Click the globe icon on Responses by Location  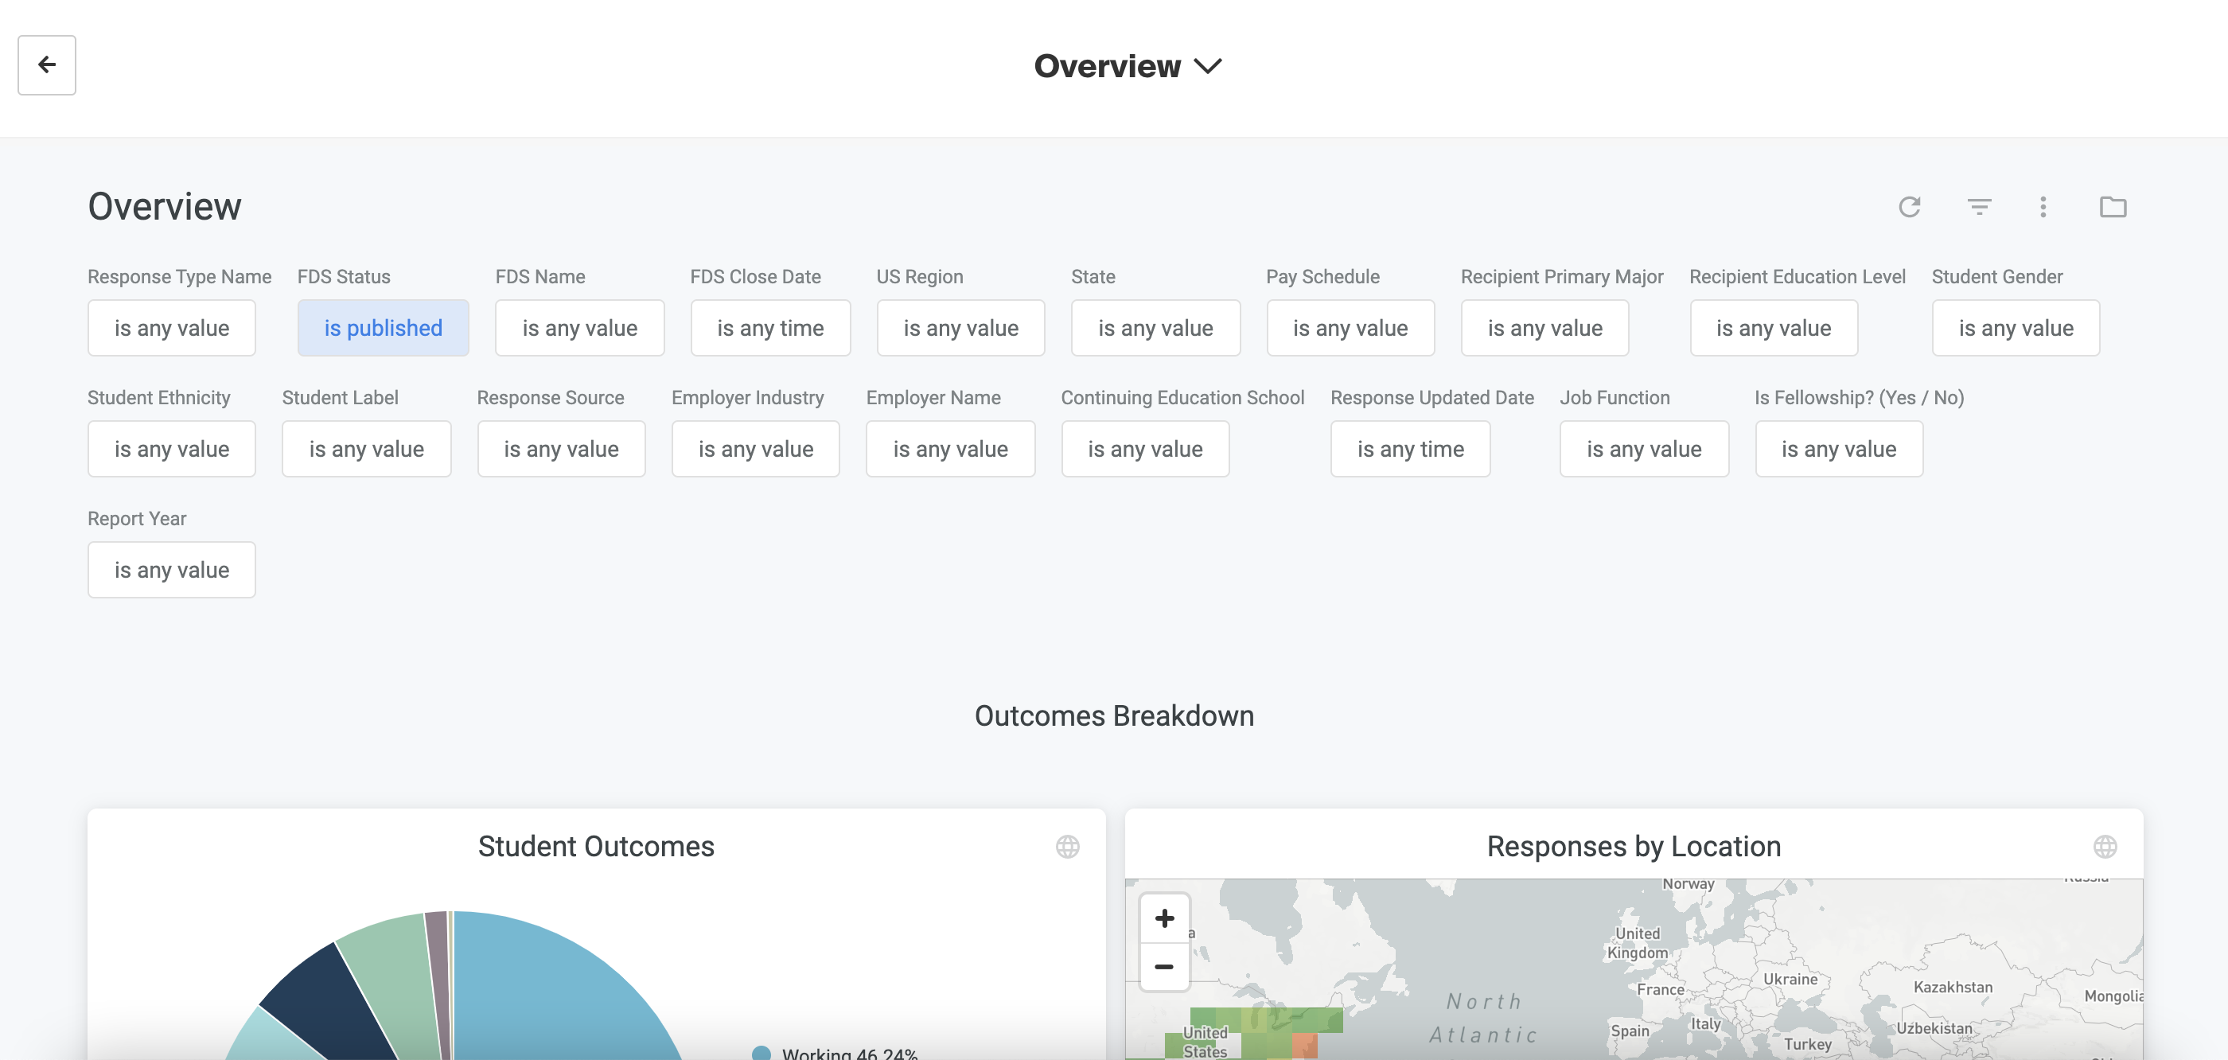click(2105, 846)
